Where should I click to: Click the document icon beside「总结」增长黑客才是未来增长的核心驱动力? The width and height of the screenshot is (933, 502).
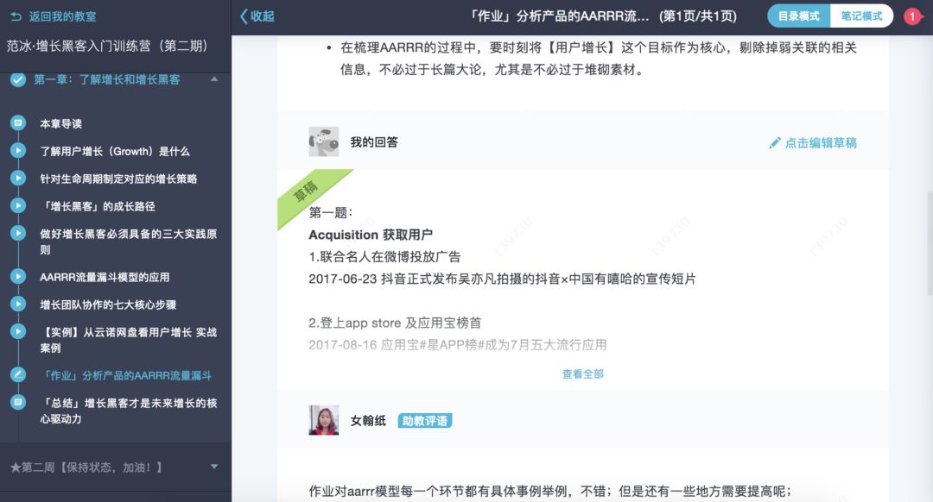(x=18, y=402)
